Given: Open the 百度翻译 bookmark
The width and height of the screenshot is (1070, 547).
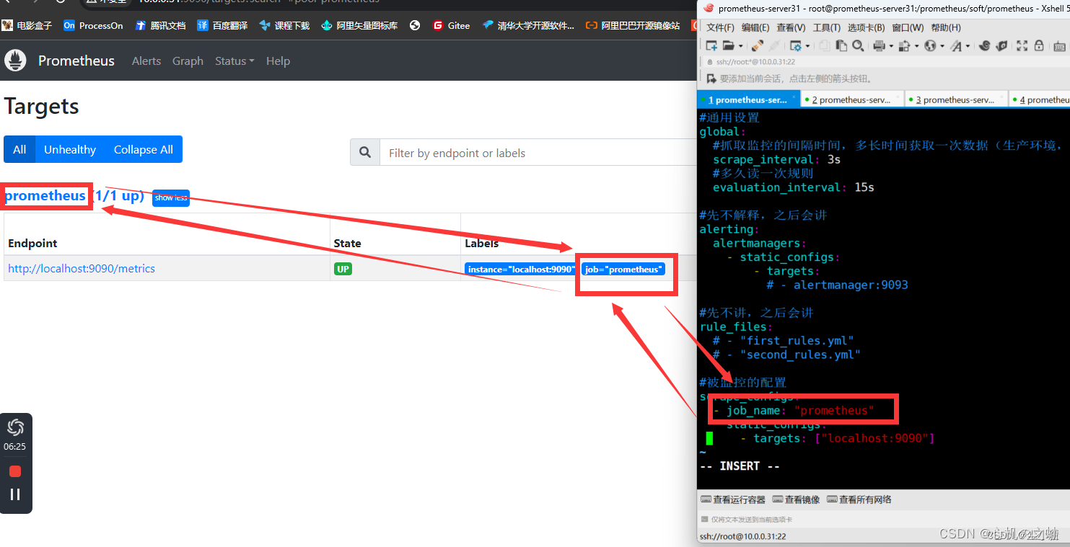Looking at the screenshot, I should tap(222, 25).
